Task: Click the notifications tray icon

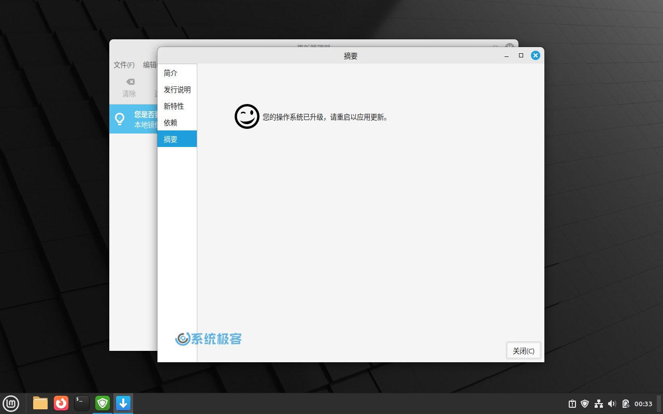Action: pos(572,404)
